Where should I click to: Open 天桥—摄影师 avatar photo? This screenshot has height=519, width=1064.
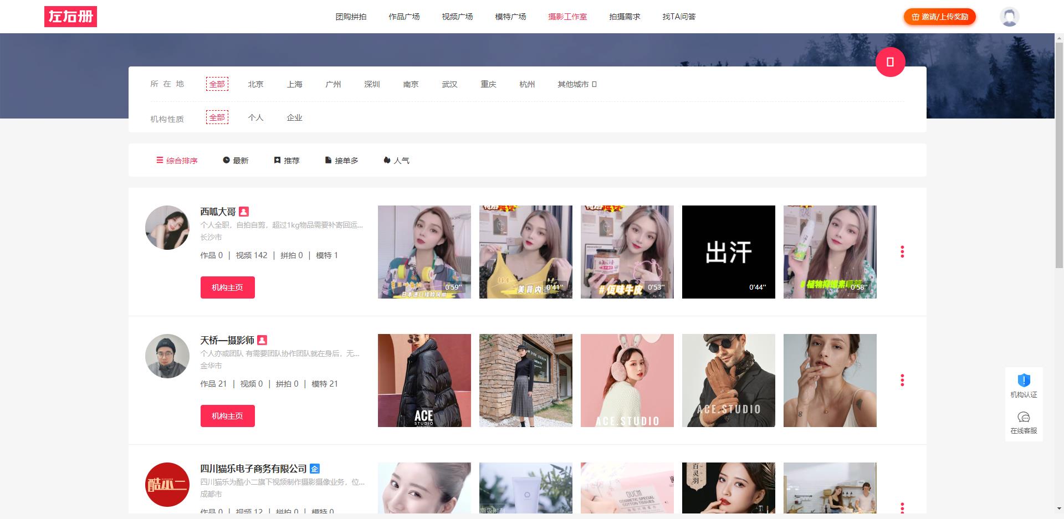click(x=167, y=356)
